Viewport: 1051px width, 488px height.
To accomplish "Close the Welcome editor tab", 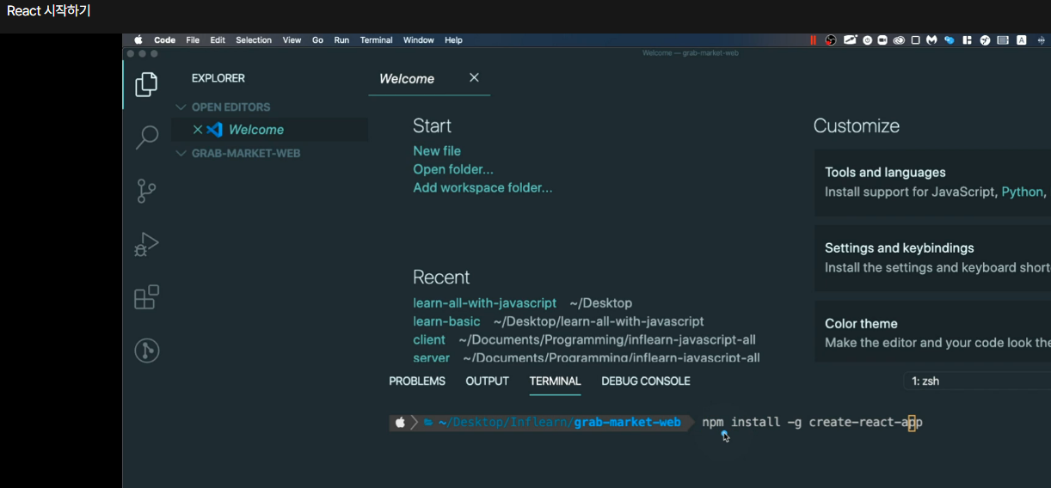I will [474, 77].
